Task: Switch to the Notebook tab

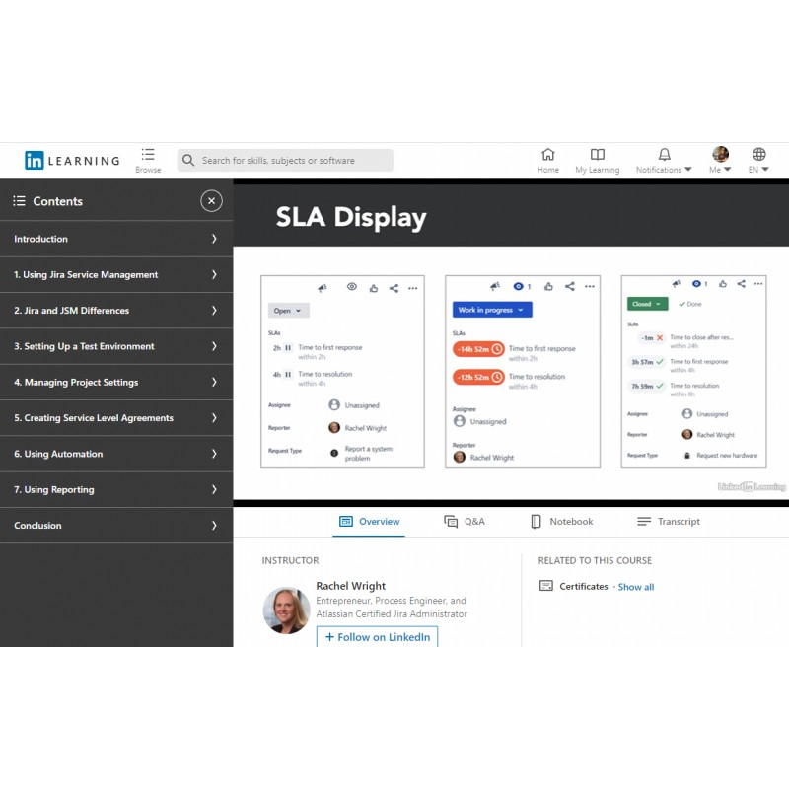Action: [561, 522]
